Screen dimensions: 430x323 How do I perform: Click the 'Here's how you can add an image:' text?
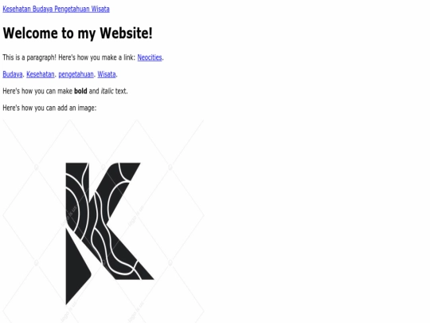pyautogui.click(x=49, y=108)
